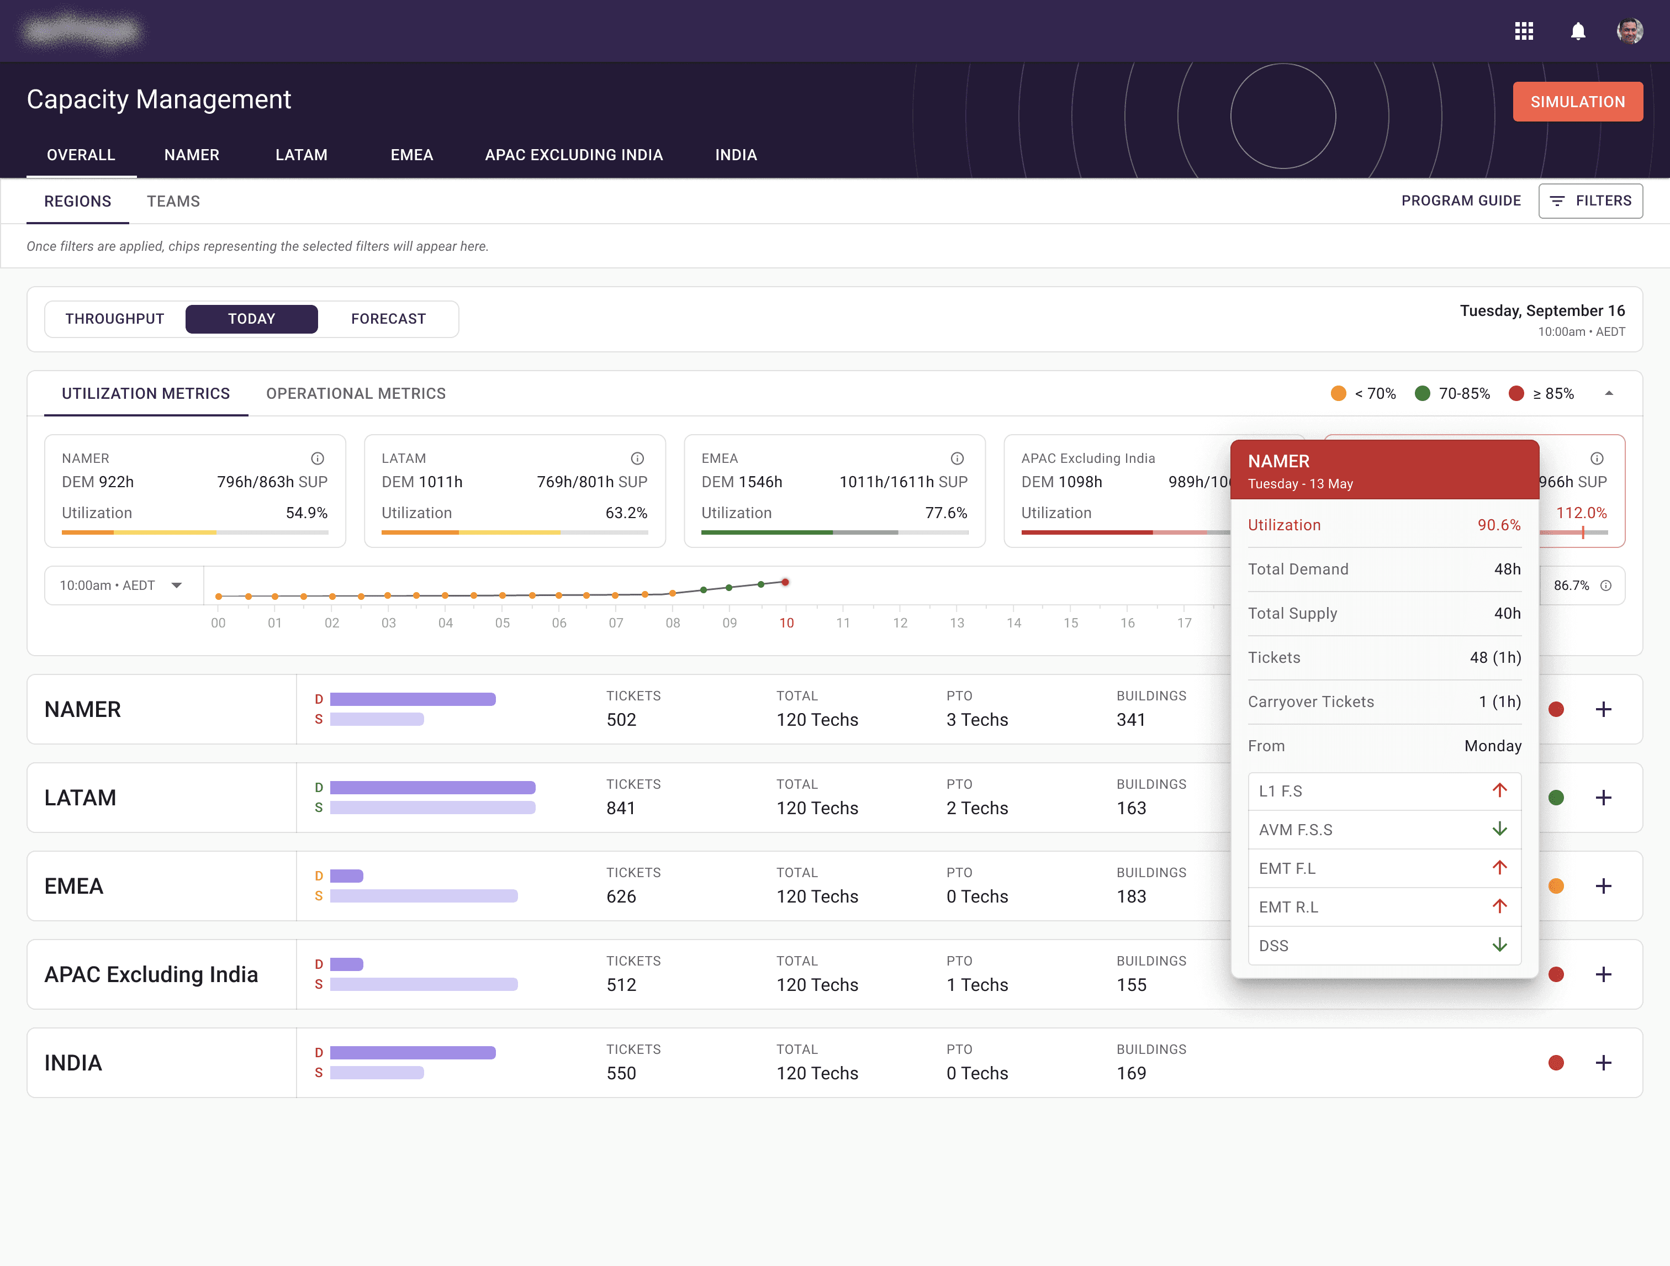Click info icon next to 86.7%
Viewport: 1670px width, 1266px height.
click(1606, 586)
